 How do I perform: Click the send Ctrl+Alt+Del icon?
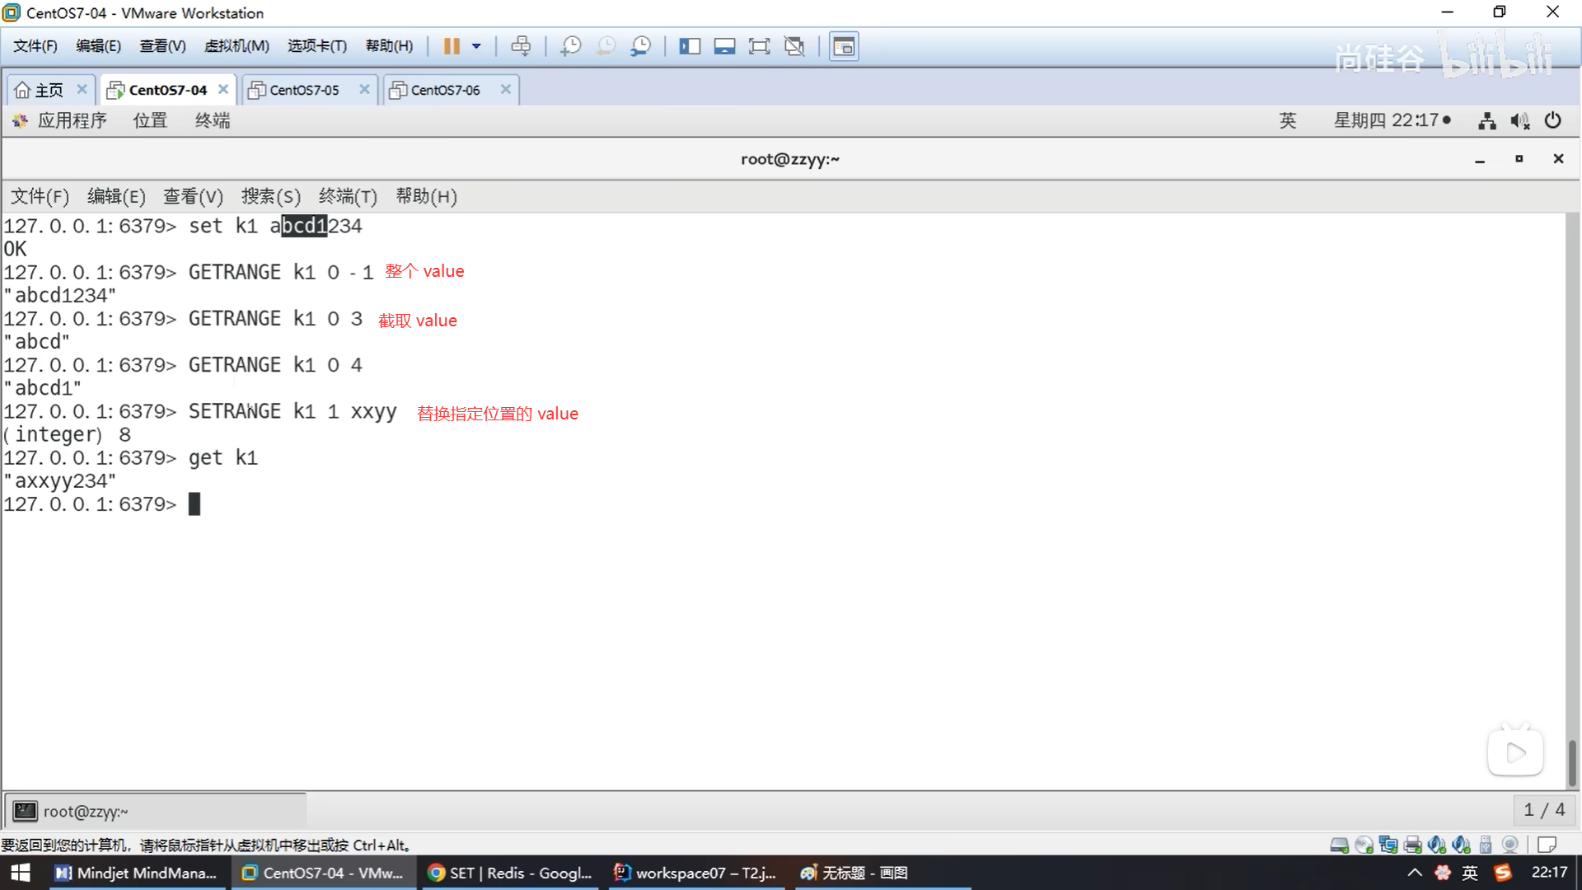pyautogui.click(x=521, y=46)
